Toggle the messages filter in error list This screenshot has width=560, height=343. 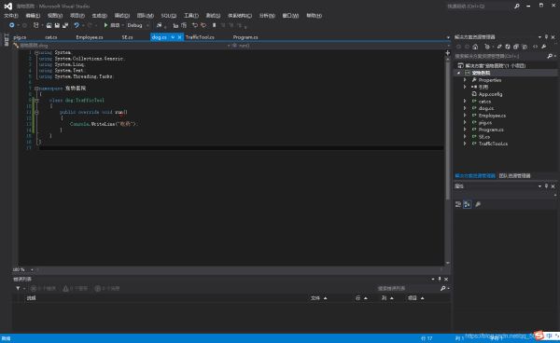pyautogui.click(x=107, y=288)
